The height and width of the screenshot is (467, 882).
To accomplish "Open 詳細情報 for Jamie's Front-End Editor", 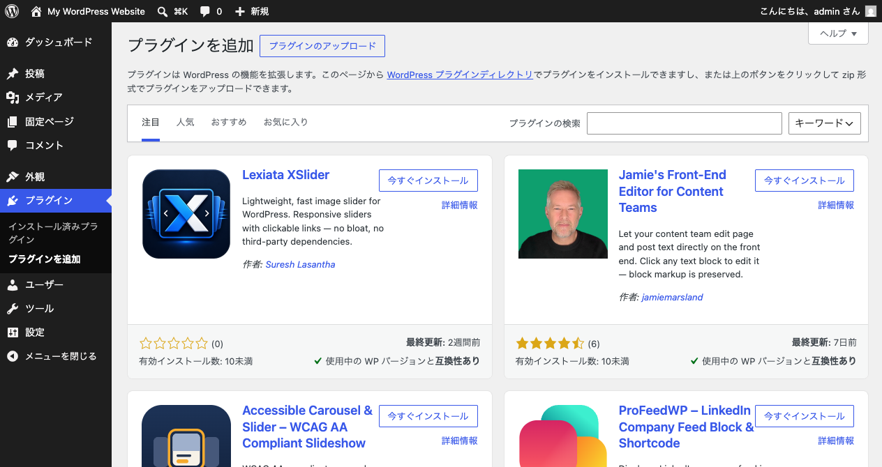I will point(836,206).
